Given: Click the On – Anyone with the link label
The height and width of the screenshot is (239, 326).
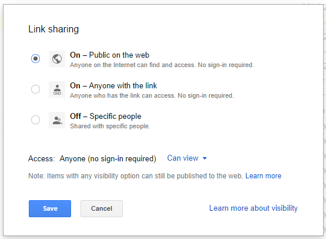Looking at the screenshot, I should (x=113, y=85).
